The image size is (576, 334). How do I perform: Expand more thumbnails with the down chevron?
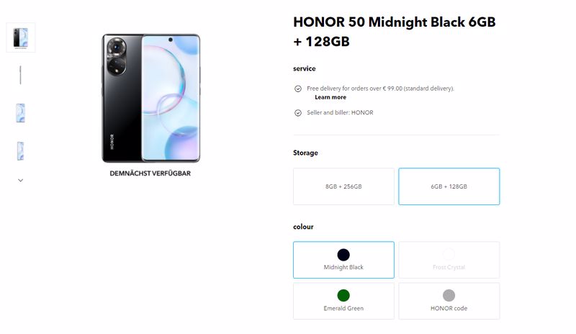coord(21,181)
